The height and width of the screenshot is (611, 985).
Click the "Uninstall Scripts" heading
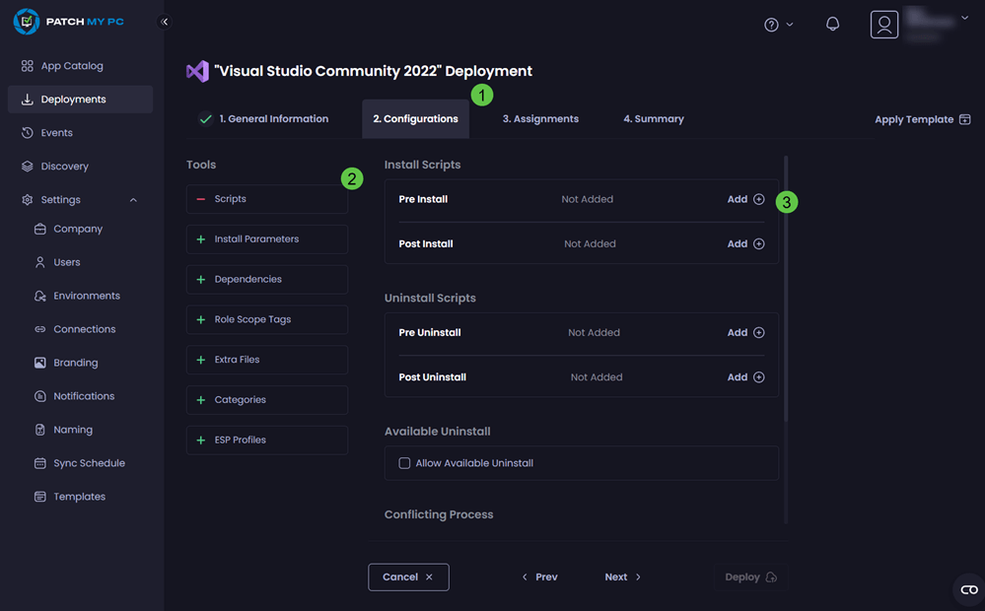[x=430, y=298]
